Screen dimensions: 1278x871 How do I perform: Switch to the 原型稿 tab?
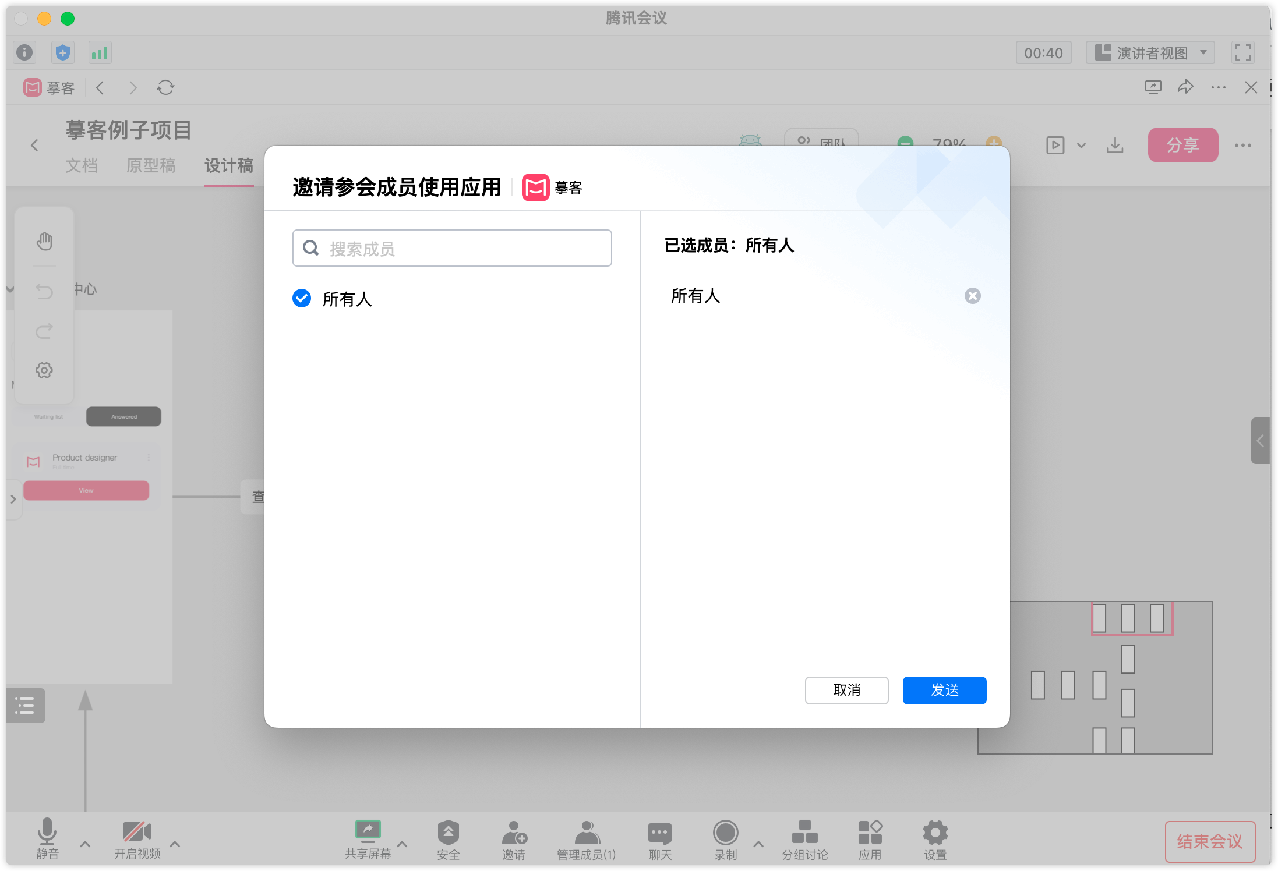[151, 165]
